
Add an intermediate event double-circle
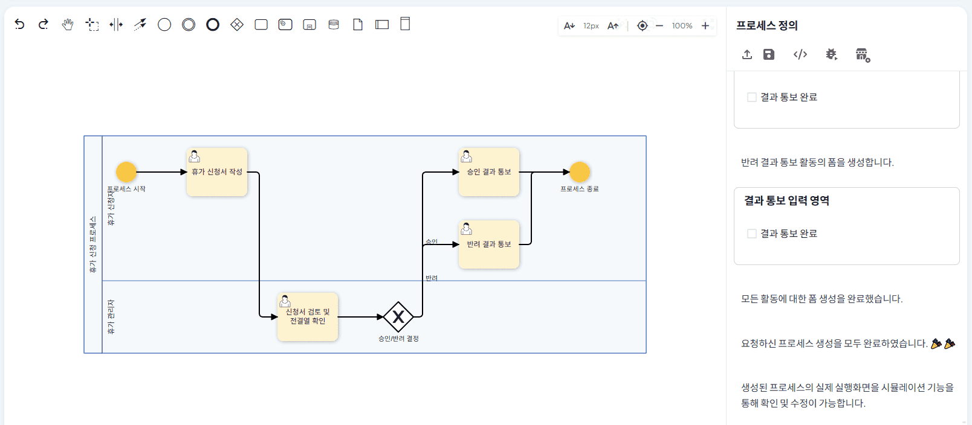(189, 24)
